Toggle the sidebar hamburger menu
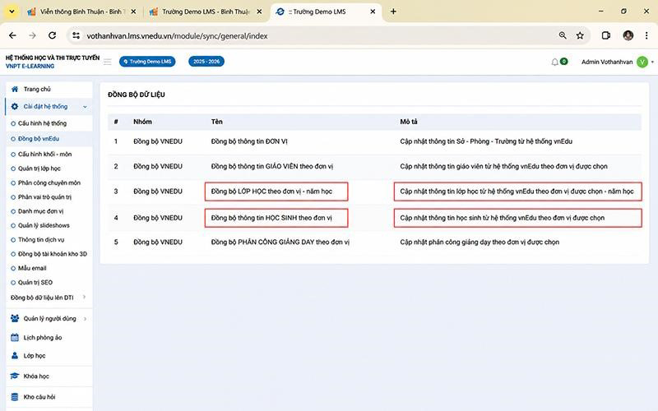Viewport: 658px width, 411px height. click(x=108, y=62)
